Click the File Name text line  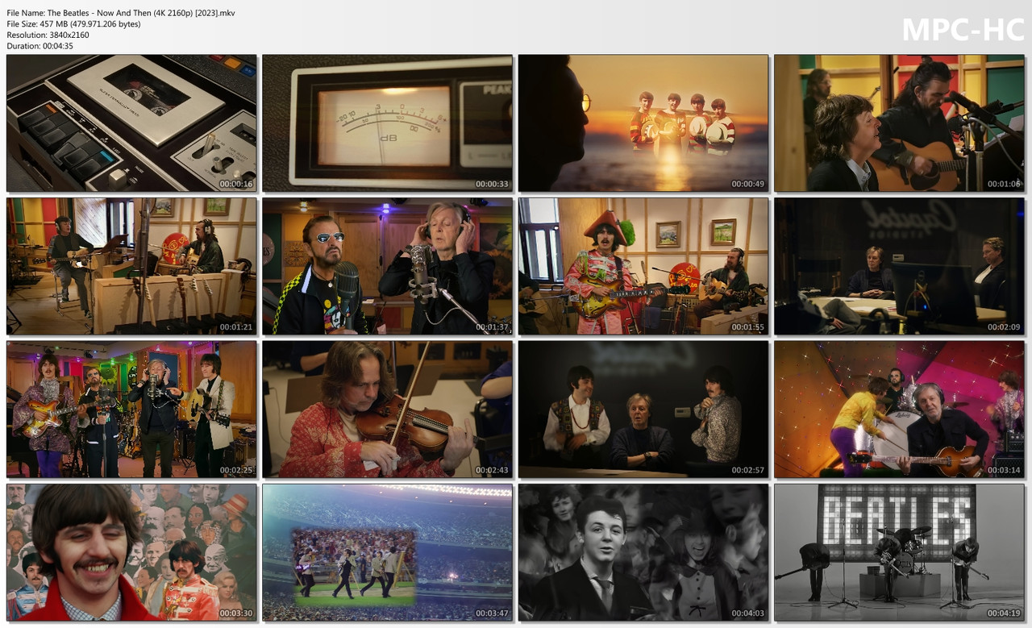tap(121, 13)
